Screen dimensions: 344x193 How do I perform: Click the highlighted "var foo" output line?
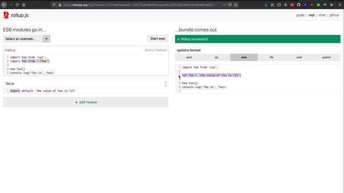click(211, 75)
